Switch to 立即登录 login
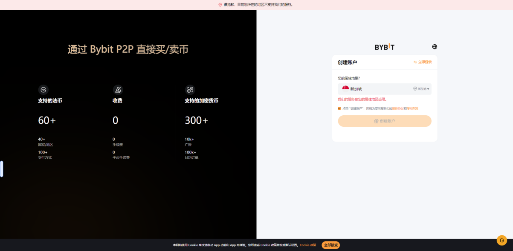This screenshot has height=251, width=513. coord(425,62)
